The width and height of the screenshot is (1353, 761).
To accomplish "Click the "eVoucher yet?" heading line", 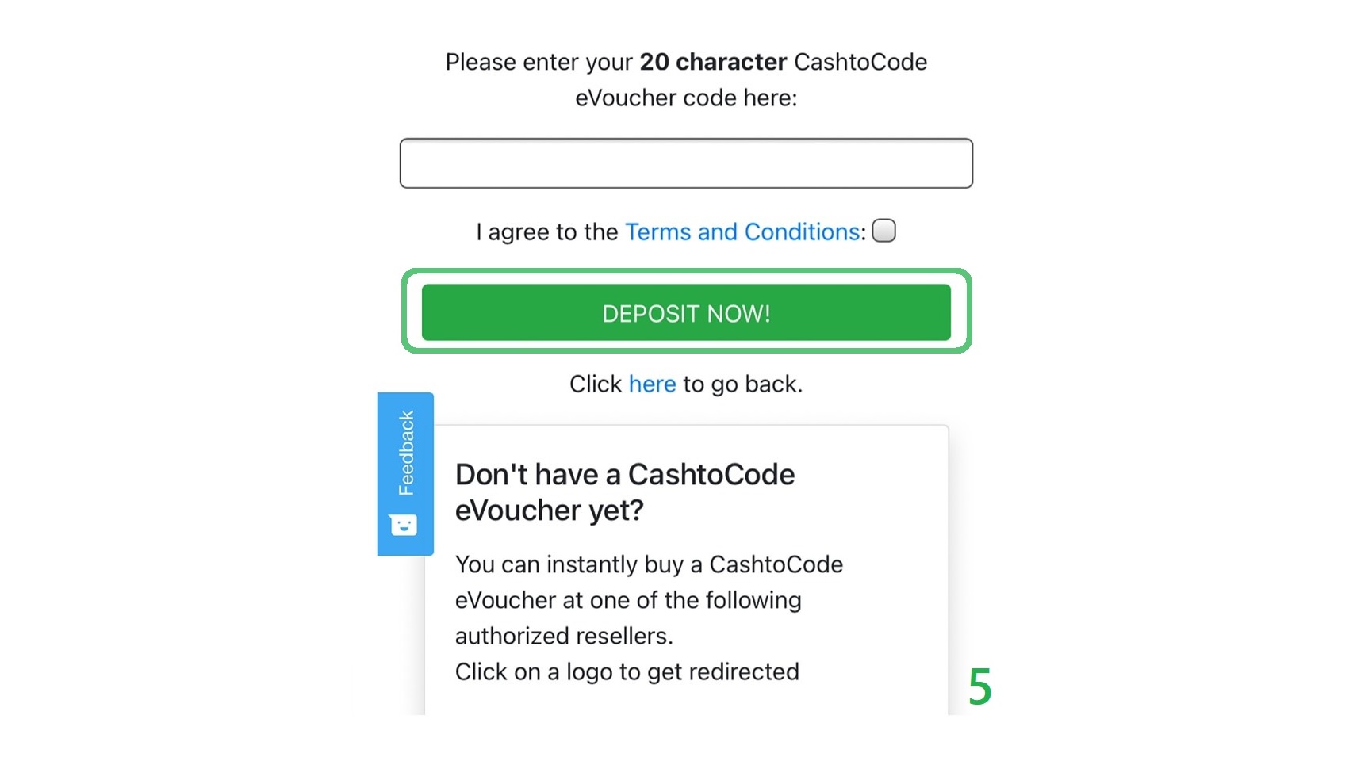I will tap(549, 511).
